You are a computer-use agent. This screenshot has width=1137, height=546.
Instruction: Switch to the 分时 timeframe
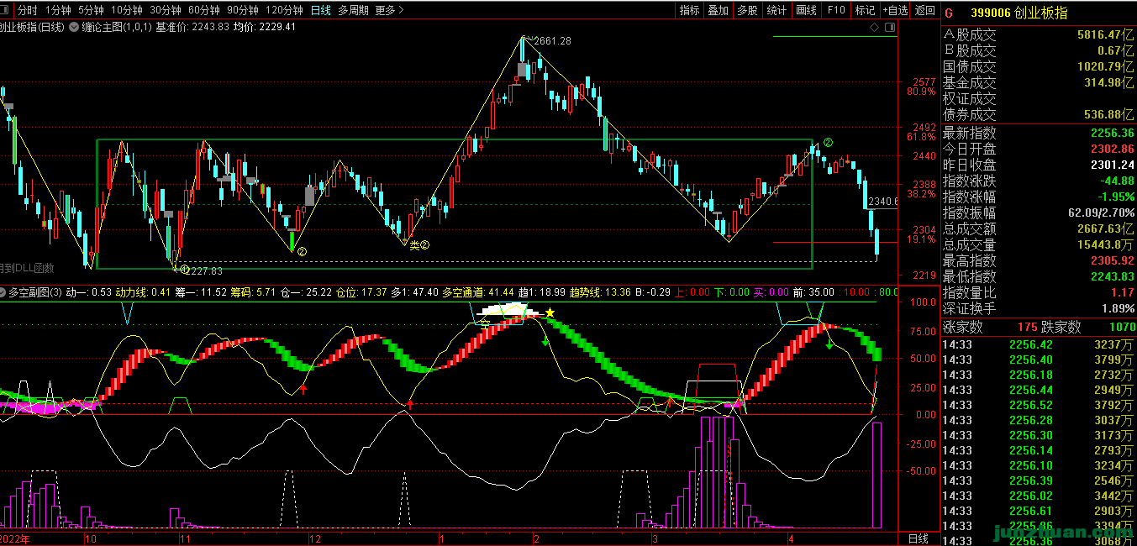27,10
